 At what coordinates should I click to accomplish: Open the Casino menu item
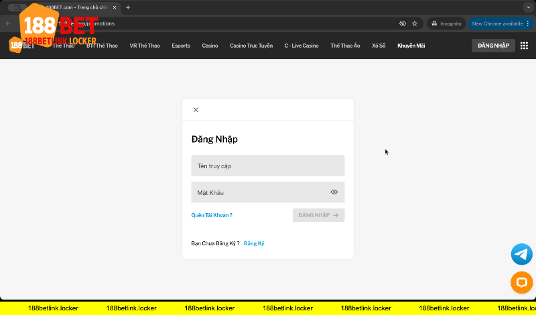pyautogui.click(x=210, y=46)
